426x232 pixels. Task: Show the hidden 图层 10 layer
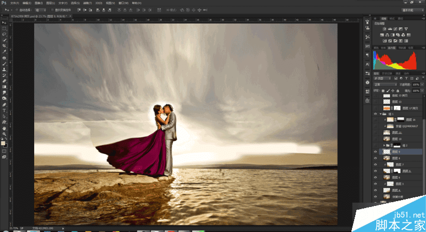(375, 139)
